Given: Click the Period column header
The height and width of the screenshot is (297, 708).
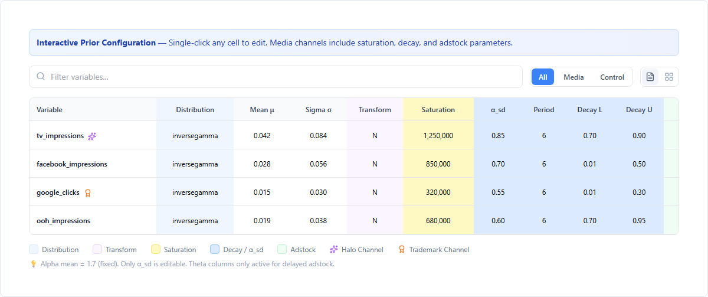Looking at the screenshot, I should tap(544, 110).
